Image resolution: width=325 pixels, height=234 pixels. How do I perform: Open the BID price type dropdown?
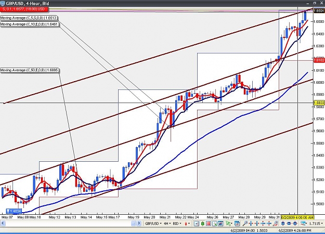pyautogui.click(x=177, y=224)
